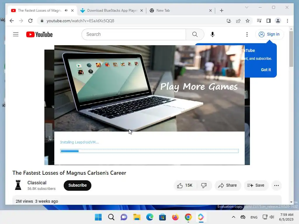Launch Microsoft Edge from taskbar
Viewport: 299px width, 224px height.
[x=150, y=217]
